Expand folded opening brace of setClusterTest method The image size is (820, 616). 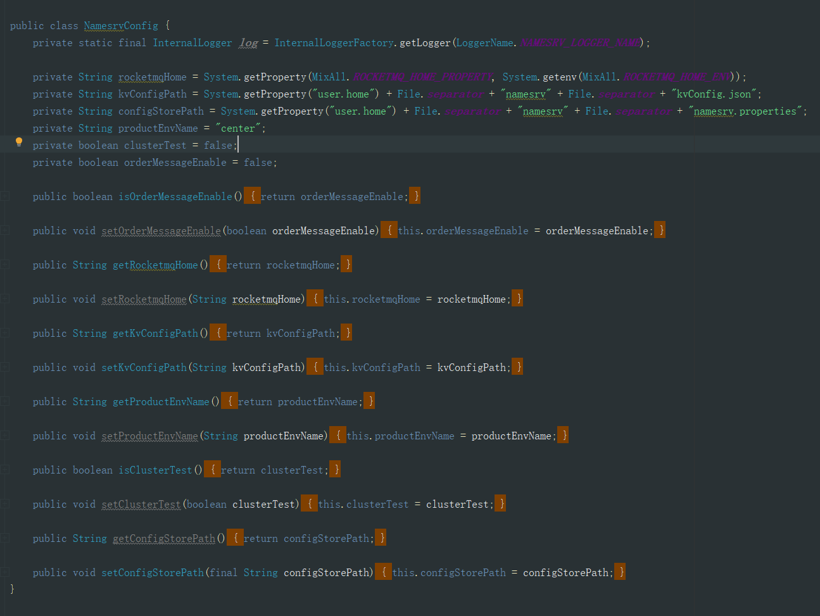309,504
